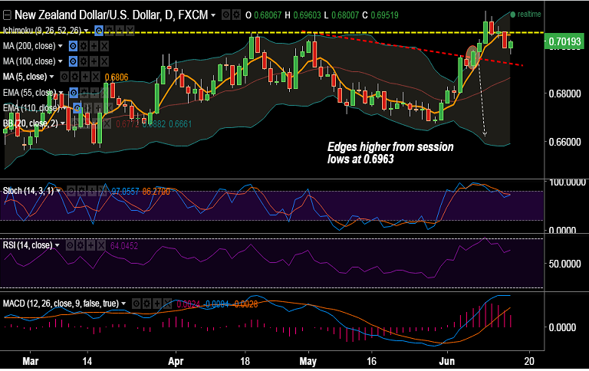Expand the symbol title dropdown arrow after FXCM
Image resolution: width=589 pixels, height=371 pixels.
tap(213, 15)
